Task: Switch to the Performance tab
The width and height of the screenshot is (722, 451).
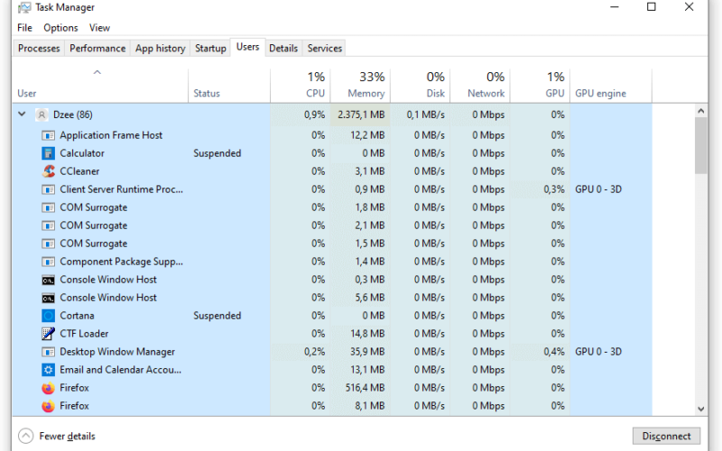Action: pyautogui.click(x=97, y=49)
